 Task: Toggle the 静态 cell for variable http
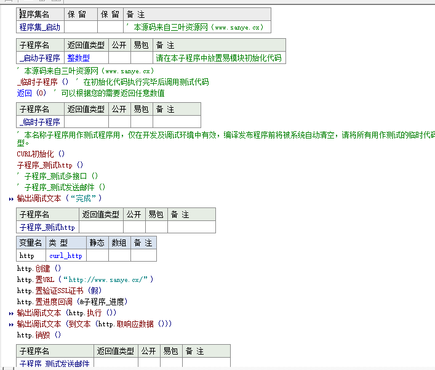click(97, 255)
